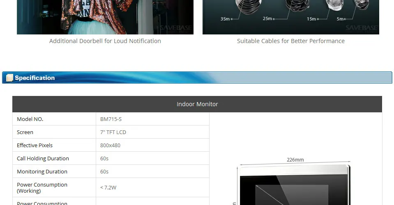The width and height of the screenshot is (394, 205).
Task: Click the 15m cable label
Action: coord(311,19)
